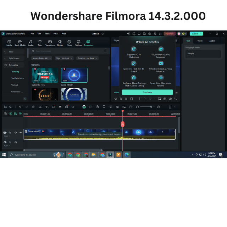
Task: Click the Filmora AI copilot icon in toolbar
Action: [84, 107]
